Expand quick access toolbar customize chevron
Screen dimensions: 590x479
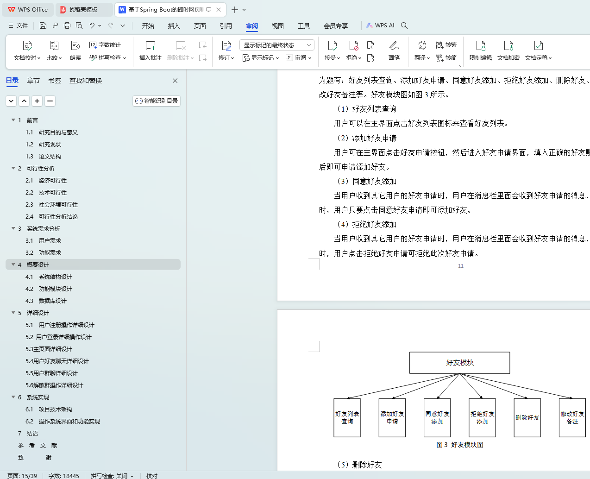(123, 25)
